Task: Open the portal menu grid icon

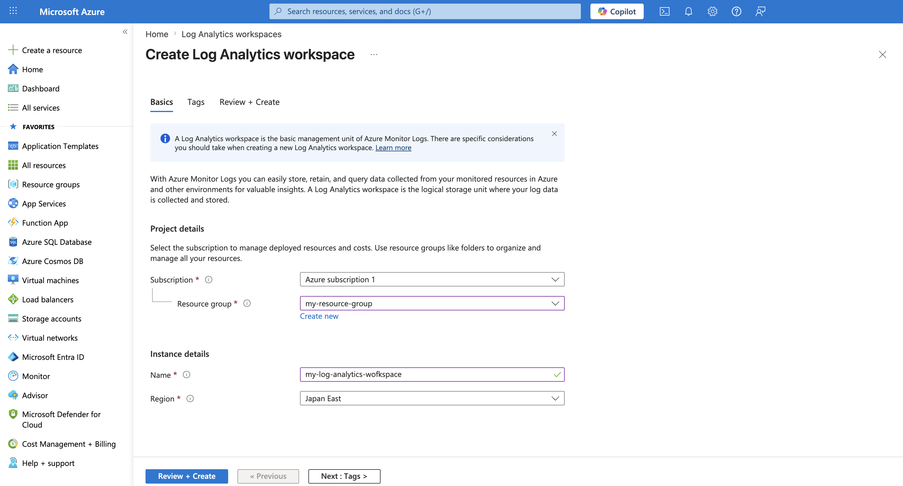Action: (13, 11)
